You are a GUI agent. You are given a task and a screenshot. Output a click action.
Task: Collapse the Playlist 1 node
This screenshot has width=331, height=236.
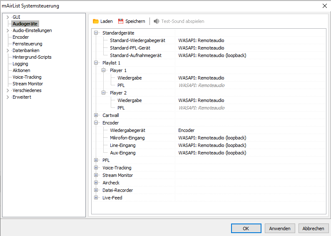click(96, 63)
